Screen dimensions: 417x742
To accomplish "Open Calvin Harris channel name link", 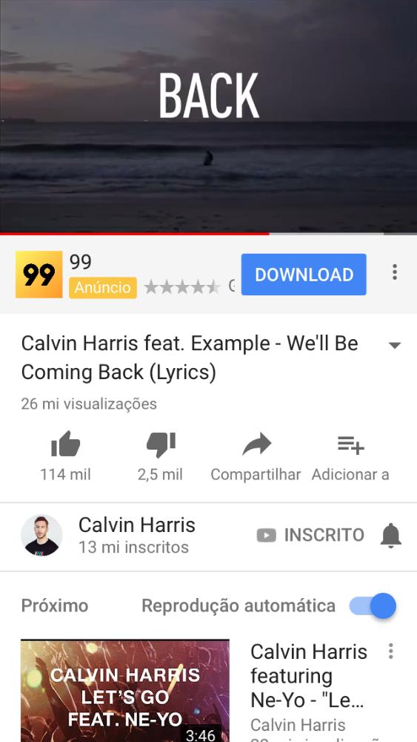I will 137,525.
